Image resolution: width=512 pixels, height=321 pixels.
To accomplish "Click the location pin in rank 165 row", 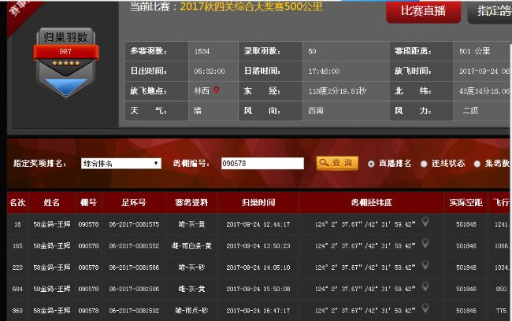I will 425,245.
